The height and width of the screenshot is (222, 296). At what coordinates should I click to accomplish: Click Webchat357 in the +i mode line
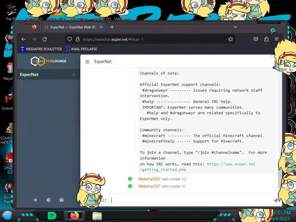pos(149,186)
